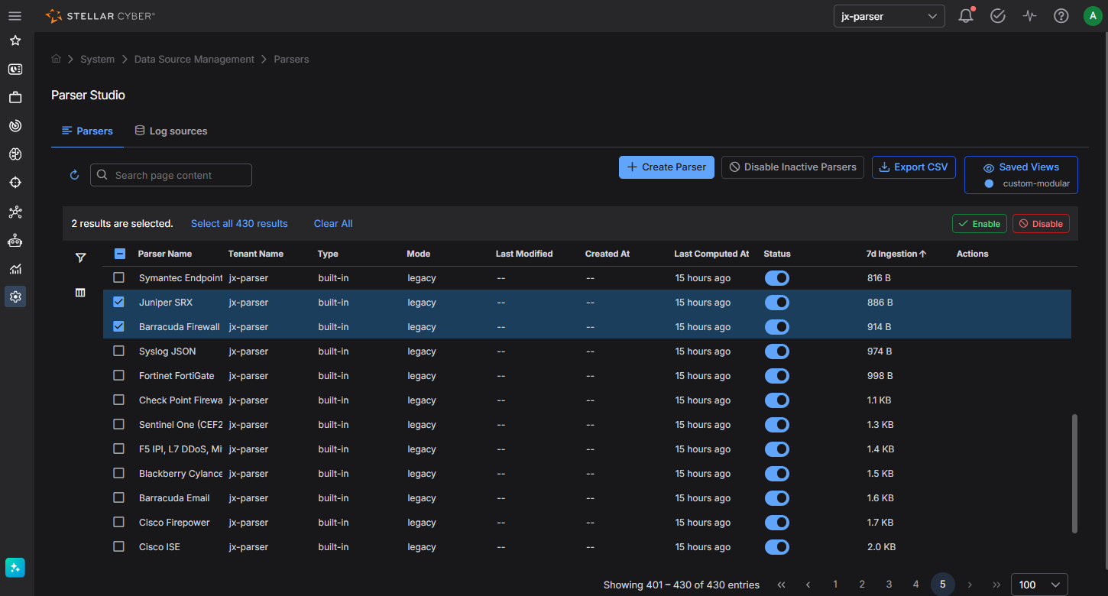This screenshot has width=1108, height=596.
Task: Open the jx-parser tenant dropdown
Action: [x=889, y=16]
